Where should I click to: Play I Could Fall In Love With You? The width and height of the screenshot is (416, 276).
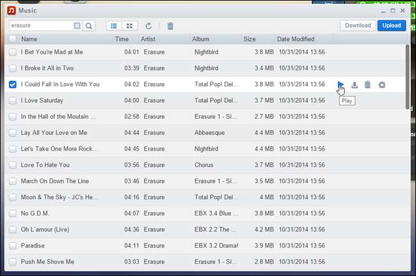click(340, 85)
